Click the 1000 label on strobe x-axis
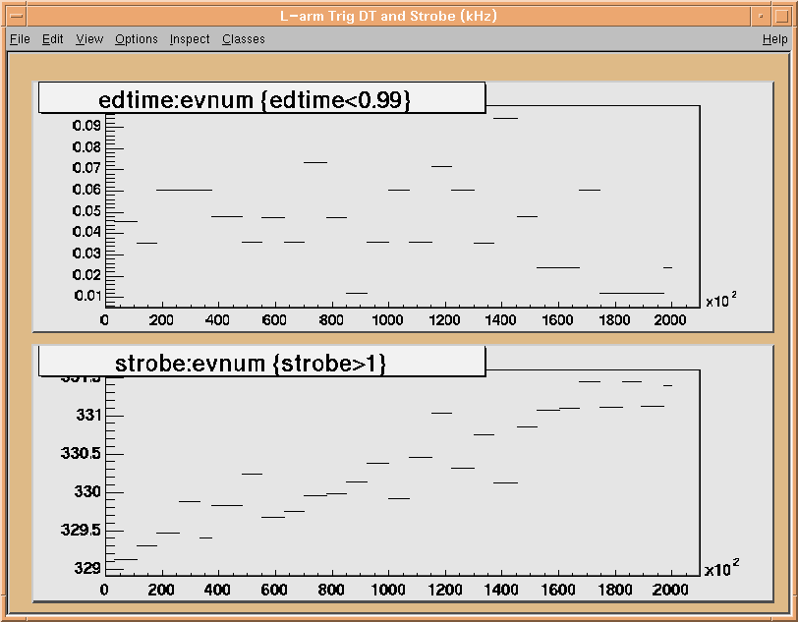 point(387,589)
